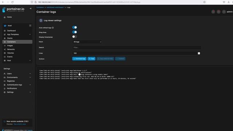Image resolution: width=233 pixels, height=131 pixels.
Task: Click the Containers breadcrumb link
Action: click(x=40, y=7)
